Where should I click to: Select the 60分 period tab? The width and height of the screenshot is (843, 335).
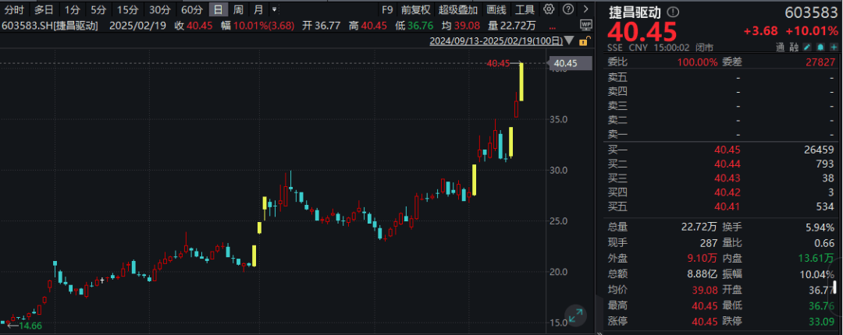tap(191, 9)
